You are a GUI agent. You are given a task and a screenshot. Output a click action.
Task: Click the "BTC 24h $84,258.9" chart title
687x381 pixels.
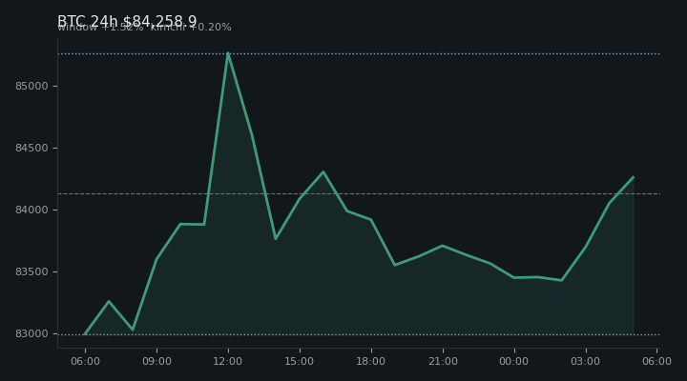tap(127, 21)
